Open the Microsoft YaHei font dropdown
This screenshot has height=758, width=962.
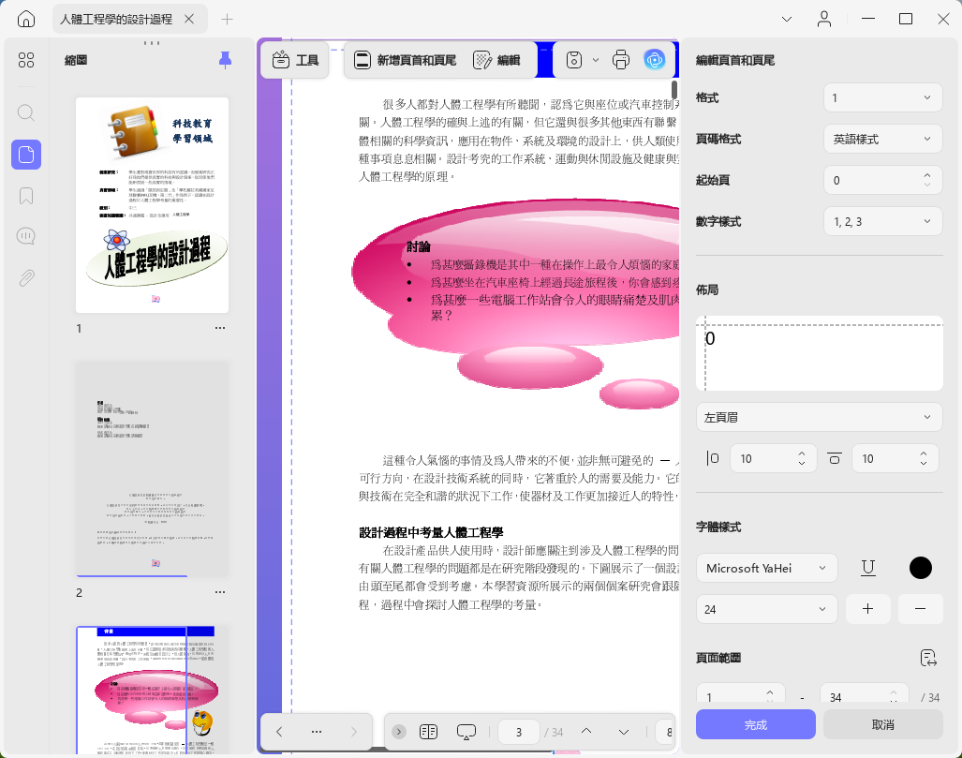766,569
